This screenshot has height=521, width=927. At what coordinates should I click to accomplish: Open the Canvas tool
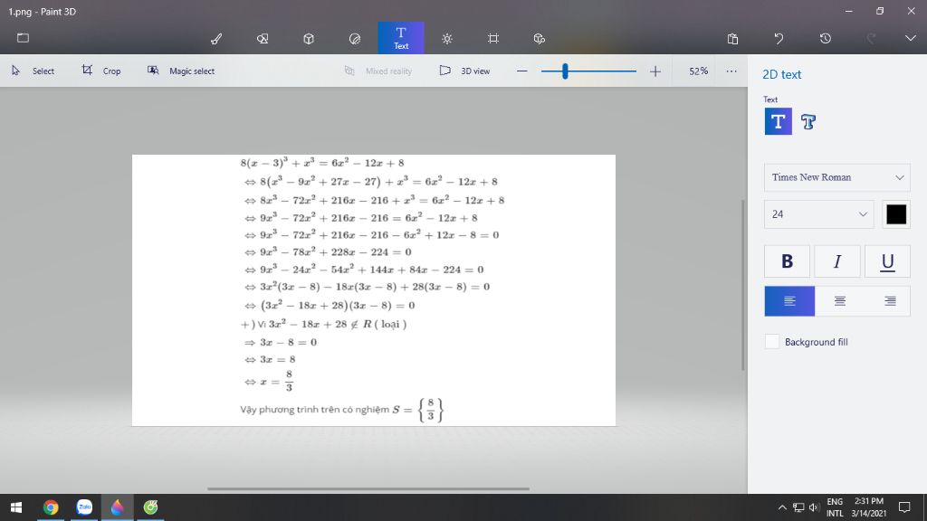pos(493,39)
